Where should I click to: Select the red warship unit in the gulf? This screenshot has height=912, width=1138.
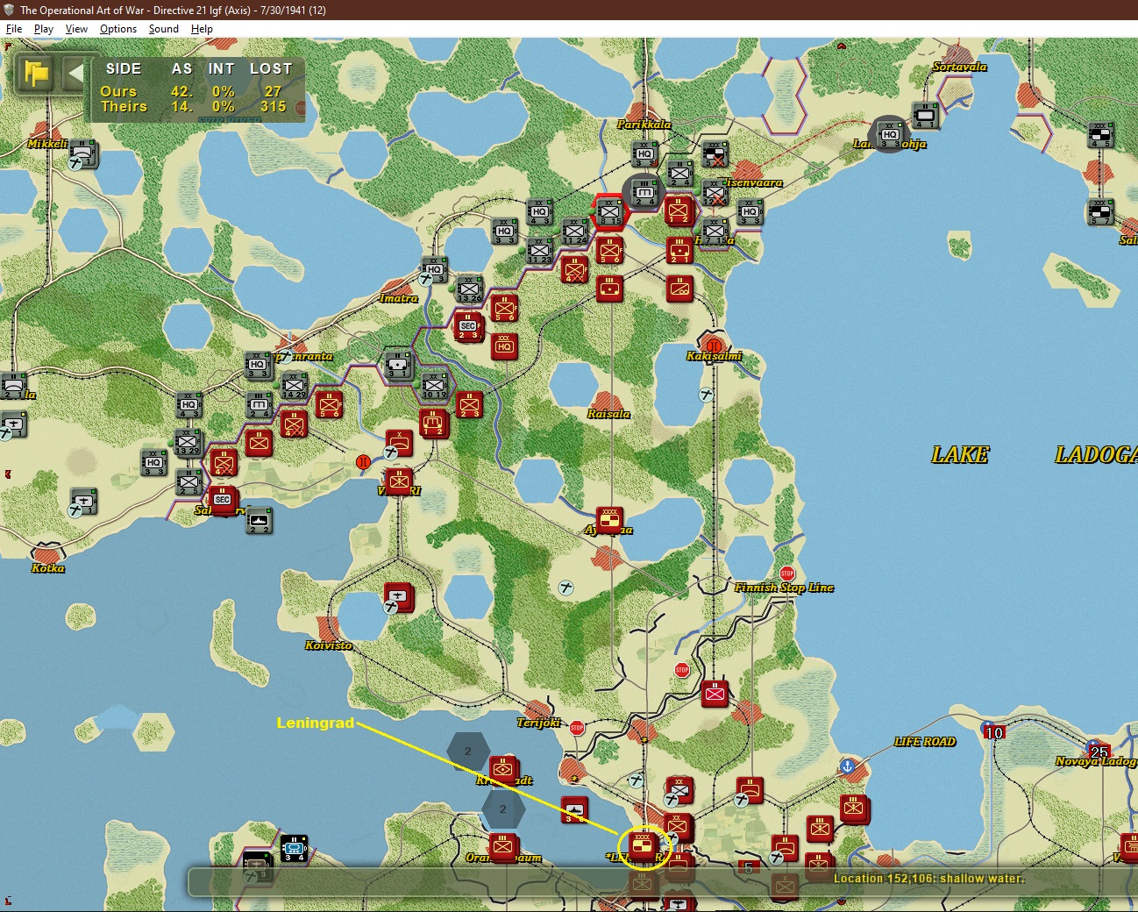[574, 809]
